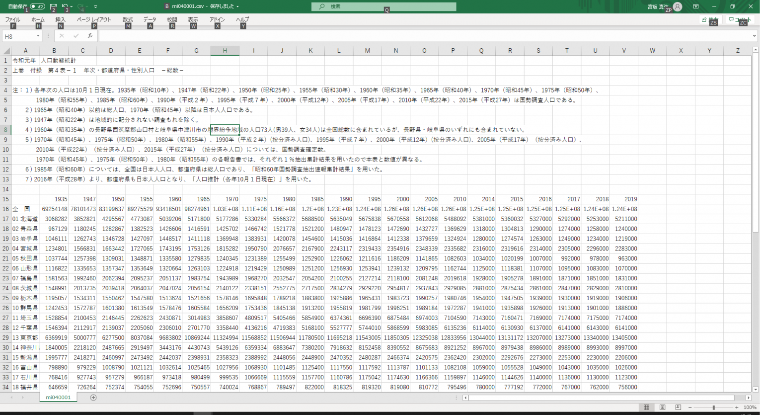Click the Undo arrow icon
763x415 pixels.
pos(65,6)
